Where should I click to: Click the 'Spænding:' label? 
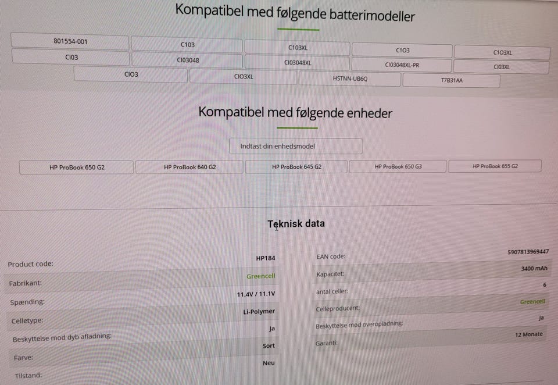(27, 302)
